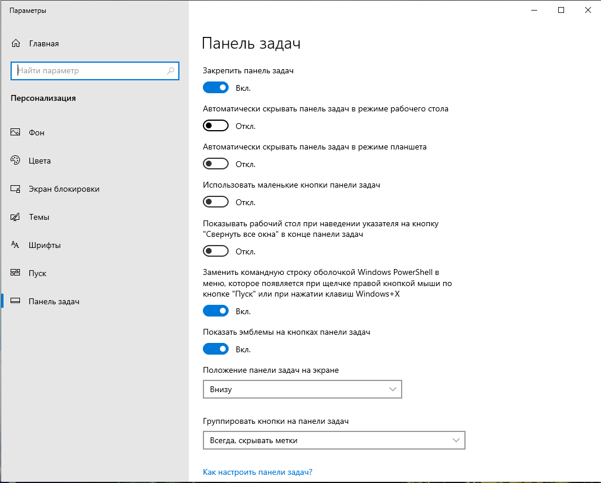Click the Пуск start-menu icon
The width and height of the screenshot is (601, 483).
16,273
